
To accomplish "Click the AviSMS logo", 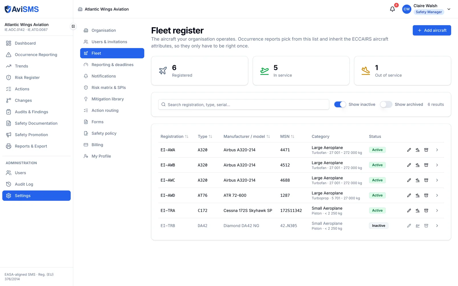I will pos(22,9).
